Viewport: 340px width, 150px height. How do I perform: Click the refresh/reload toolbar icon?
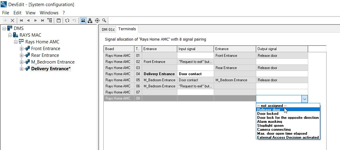pos(67,20)
